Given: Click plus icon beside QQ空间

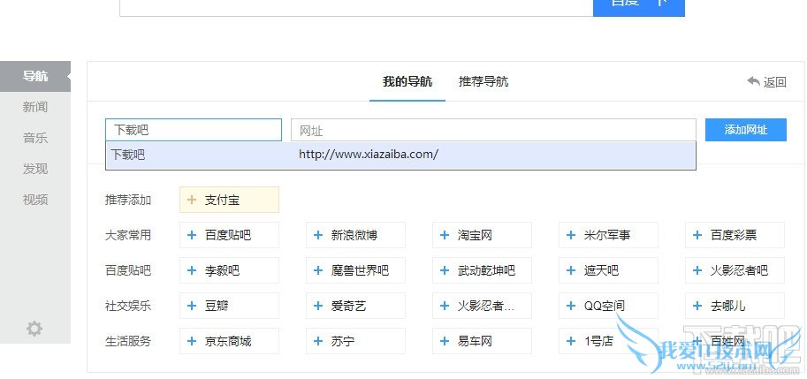Looking at the screenshot, I should (x=571, y=306).
